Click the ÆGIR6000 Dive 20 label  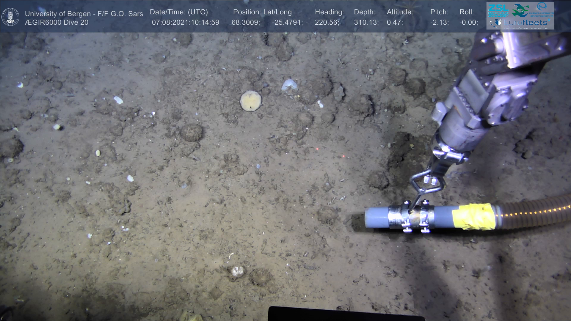57,22
